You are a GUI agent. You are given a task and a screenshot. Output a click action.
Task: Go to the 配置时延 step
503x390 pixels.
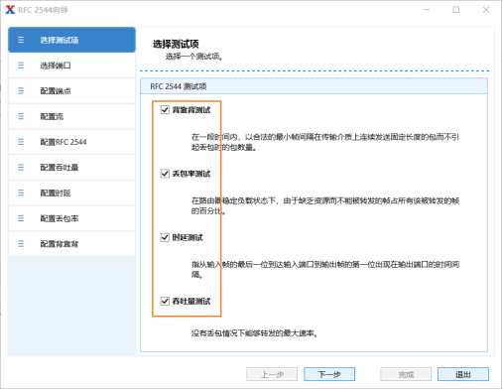point(71,193)
